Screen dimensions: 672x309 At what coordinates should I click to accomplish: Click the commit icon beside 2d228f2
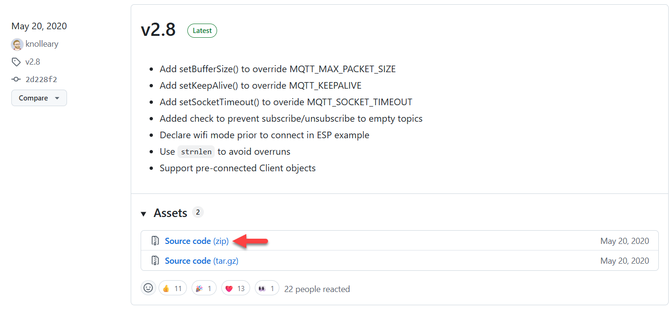(x=16, y=80)
